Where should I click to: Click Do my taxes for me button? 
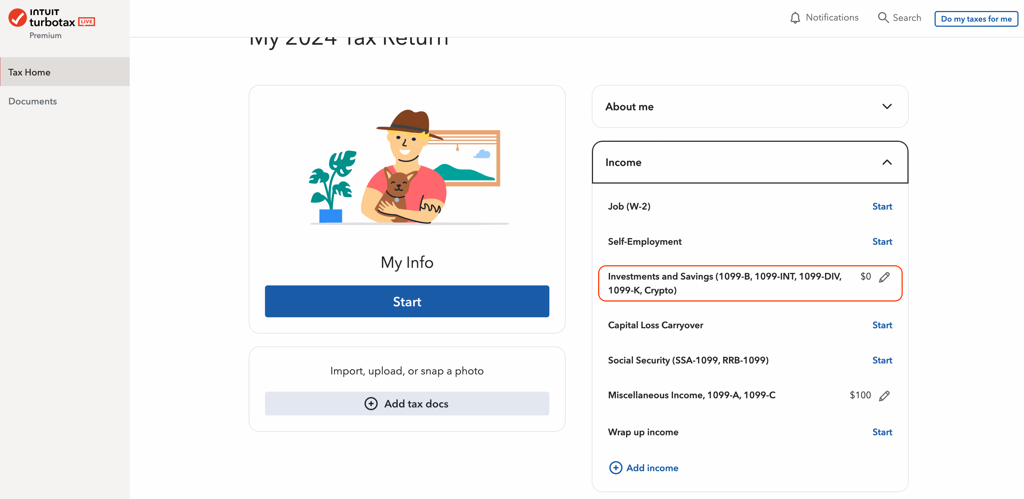(x=976, y=19)
